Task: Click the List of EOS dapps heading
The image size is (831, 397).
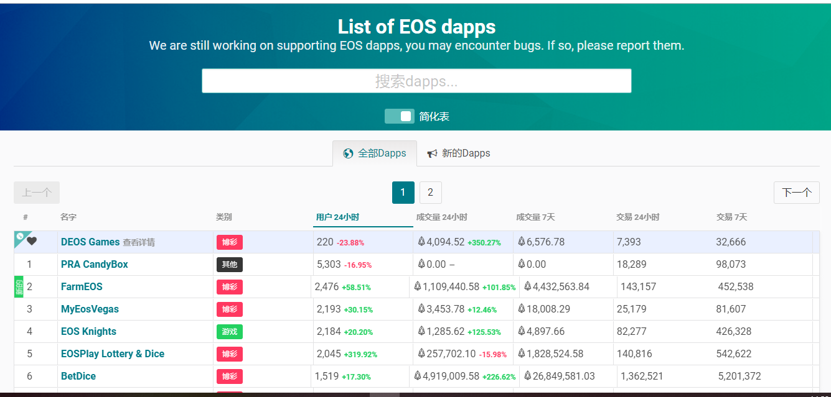Action: tap(416, 27)
